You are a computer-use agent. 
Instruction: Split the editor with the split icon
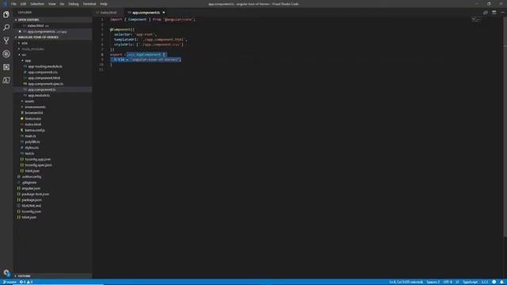tap(494, 13)
